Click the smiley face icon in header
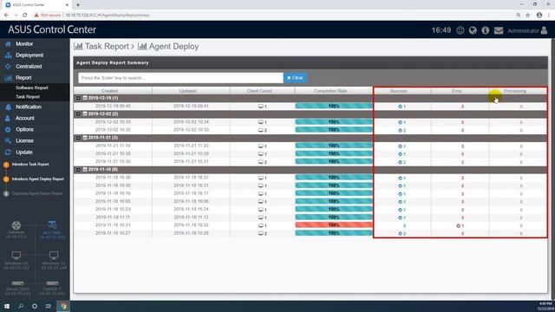Image resolution: width=555 pixels, height=312 pixels. tap(460, 30)
